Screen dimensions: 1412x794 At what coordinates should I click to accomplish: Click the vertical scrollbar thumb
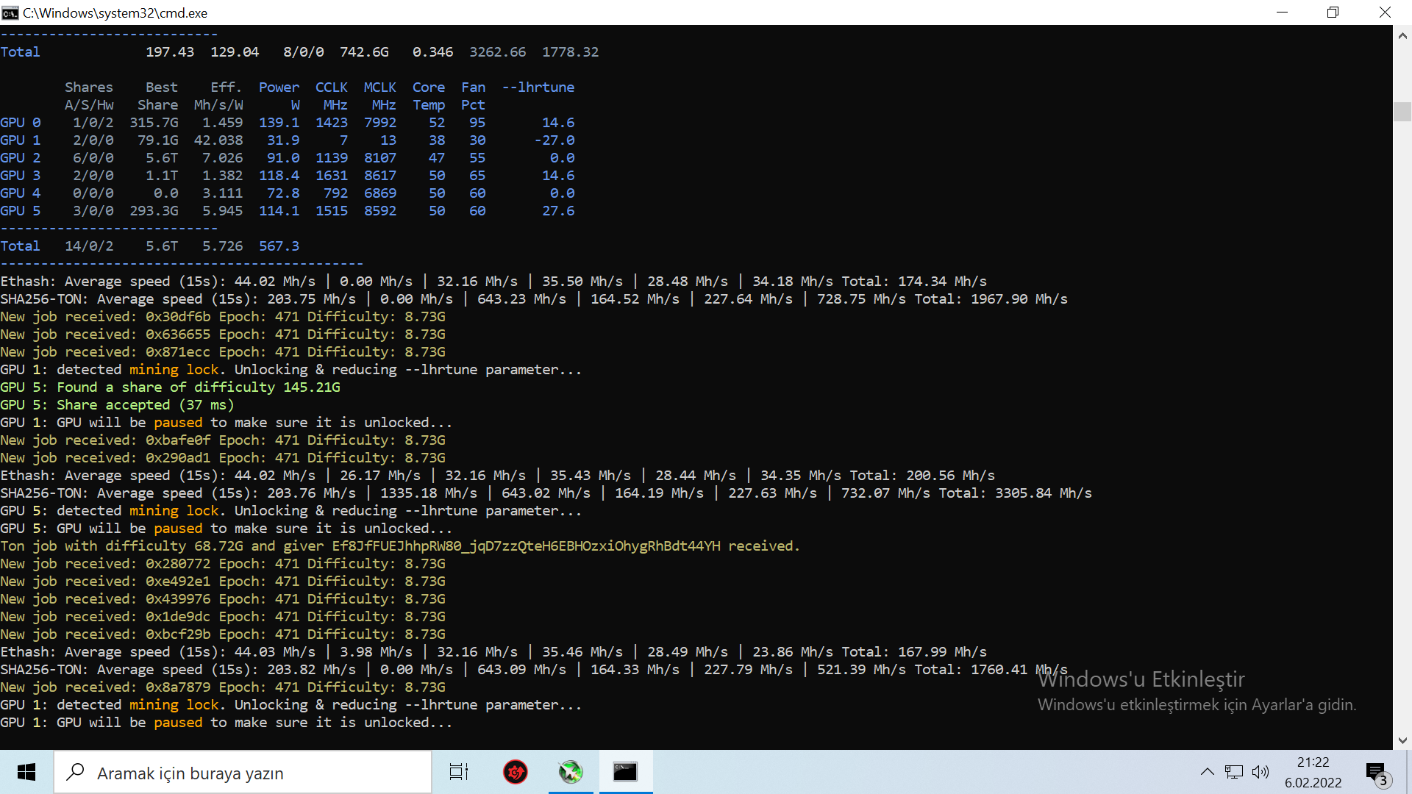pos(1402,111)
